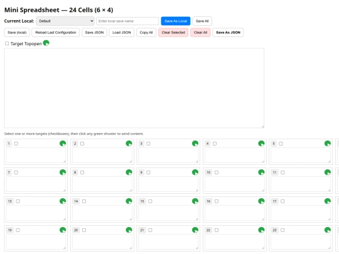The image size is (339, 254).
Task: Select cell 2 as a target
Action: pyautogui.click(x=82, y=144)
